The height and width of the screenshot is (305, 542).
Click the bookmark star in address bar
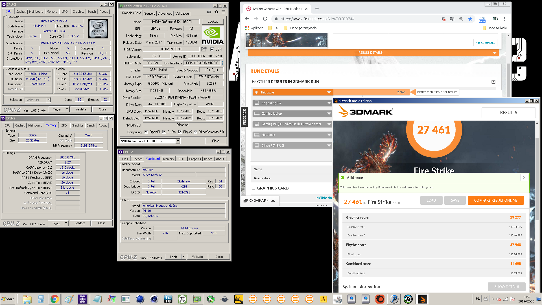470,19
